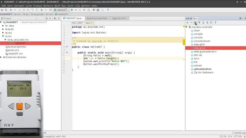The height and width of the screenshot is (138, 246).
Task: Click the Help question mark in main toolbar
Action: 108,10
